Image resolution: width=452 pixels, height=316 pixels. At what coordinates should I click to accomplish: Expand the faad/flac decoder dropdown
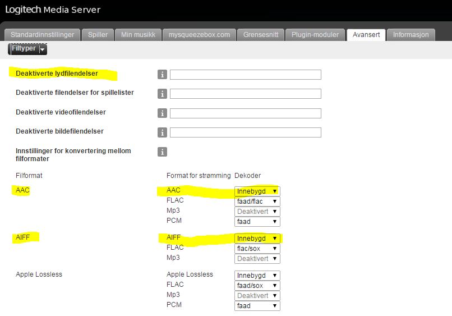coord(257,201)
